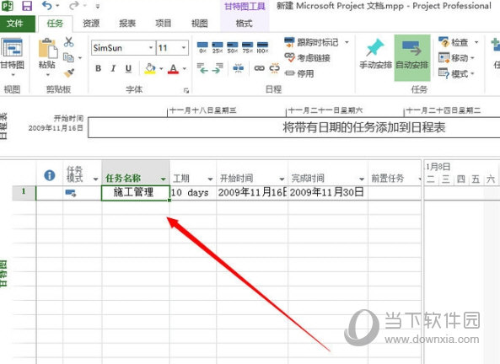
Task: Toggle Bold formatting
Action: click(99, 68)
